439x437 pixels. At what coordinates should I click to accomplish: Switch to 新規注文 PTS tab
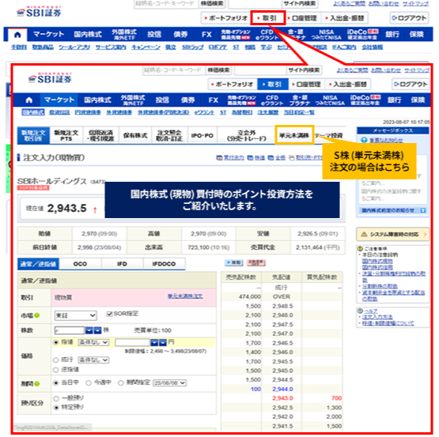(x=66, y=136)
